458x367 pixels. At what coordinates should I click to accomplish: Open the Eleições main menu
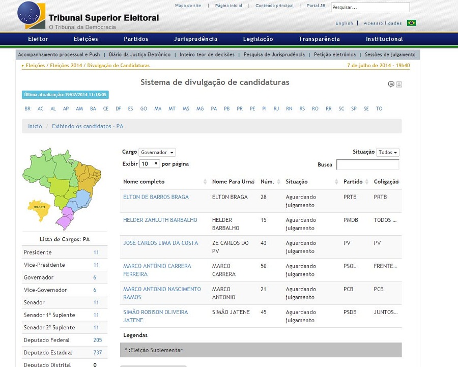pyautogui.click(x=85, y=39)
